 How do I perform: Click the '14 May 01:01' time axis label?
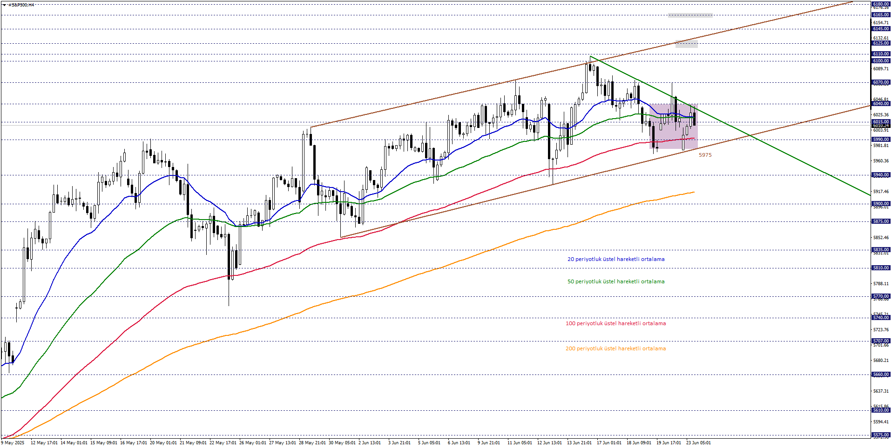click(74, 443)
